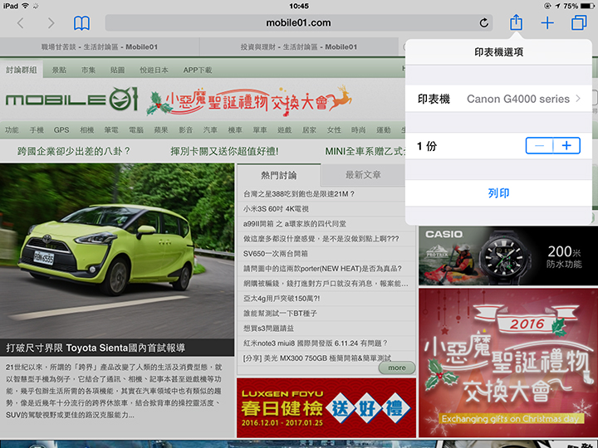
Task: Open 汽車 category menu
Action: point(210,130)
